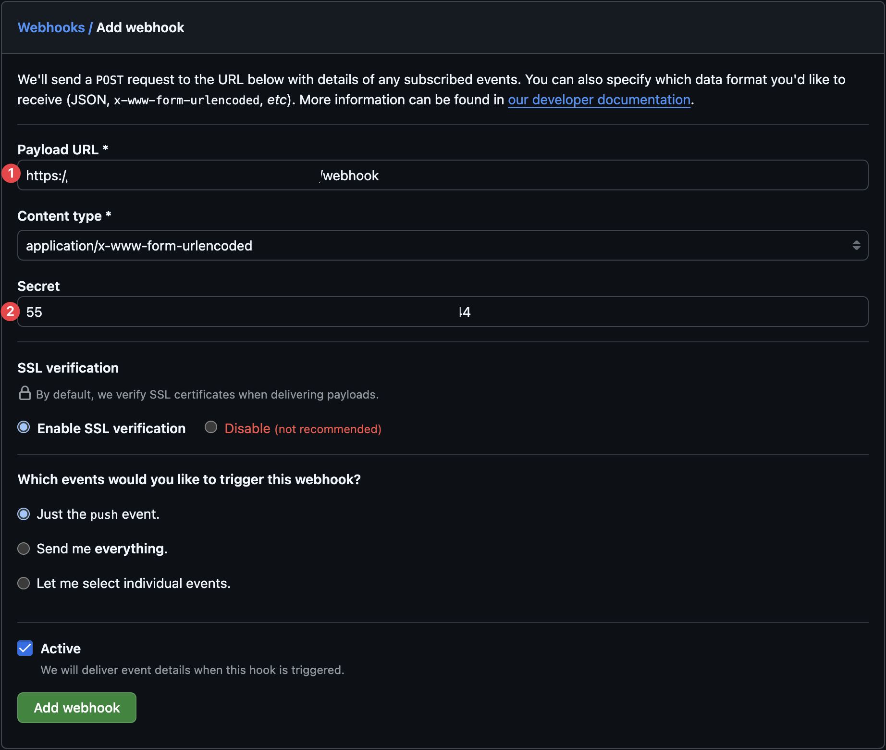The height and width of the screenshot is (750, 886).
Task: Select Enable SSL verification radio button
Action: click(24, 427)
